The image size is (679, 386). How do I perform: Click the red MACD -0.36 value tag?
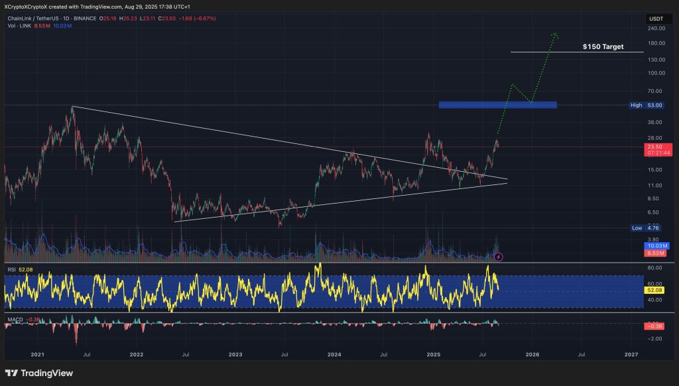[654, 326]
